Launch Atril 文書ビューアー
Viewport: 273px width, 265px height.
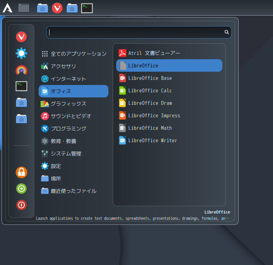pyautogui.click(x=169, y=53)
